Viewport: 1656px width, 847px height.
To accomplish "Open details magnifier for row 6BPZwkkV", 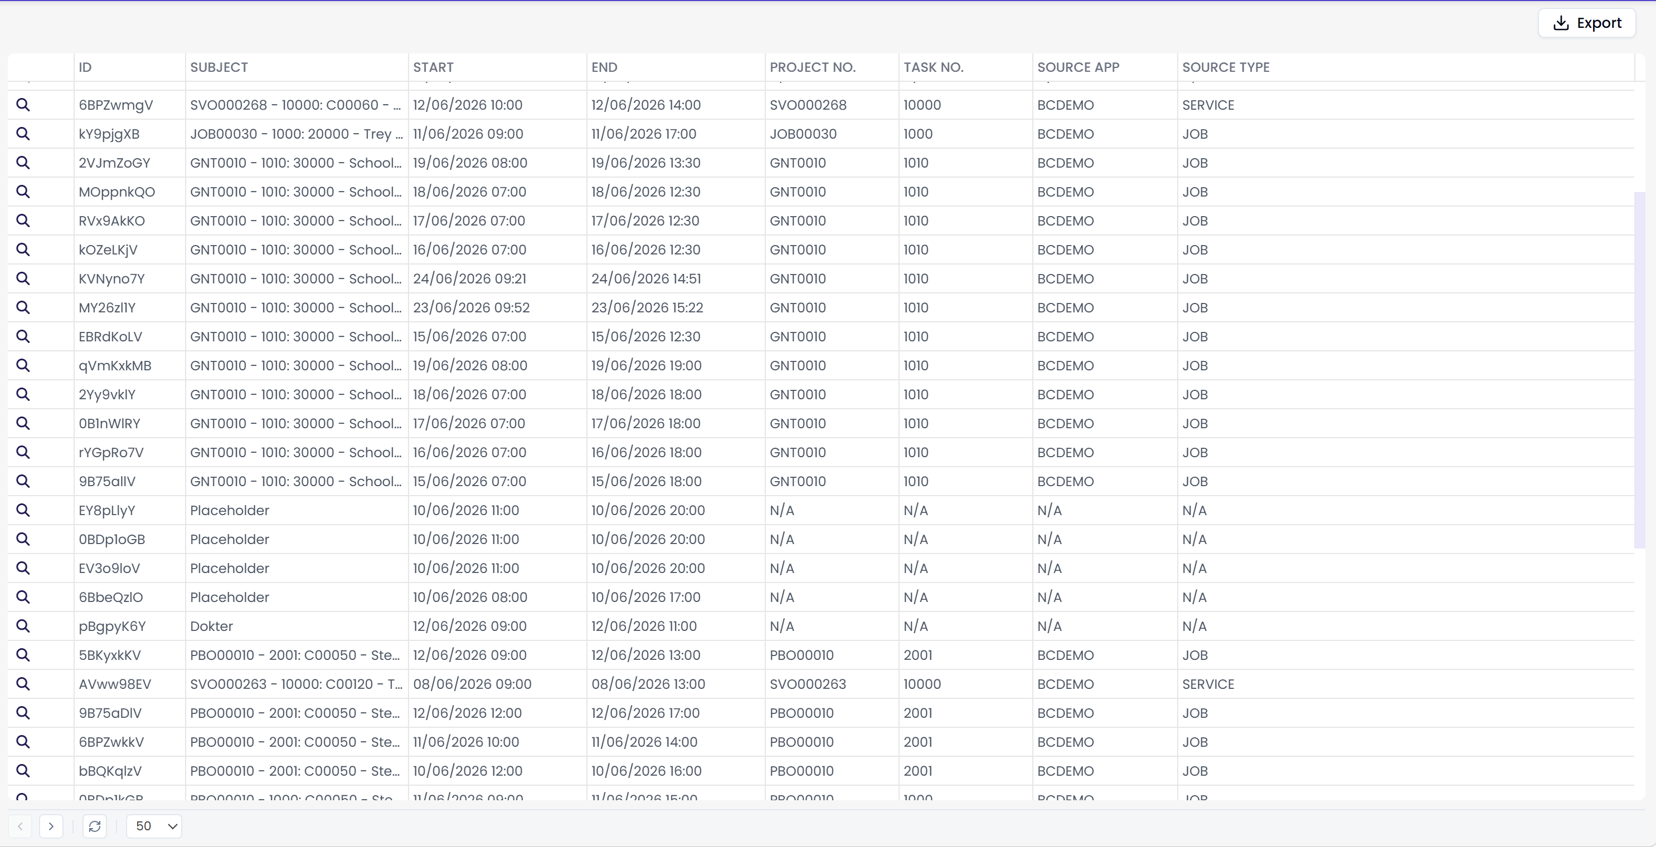I will point(22,741).
